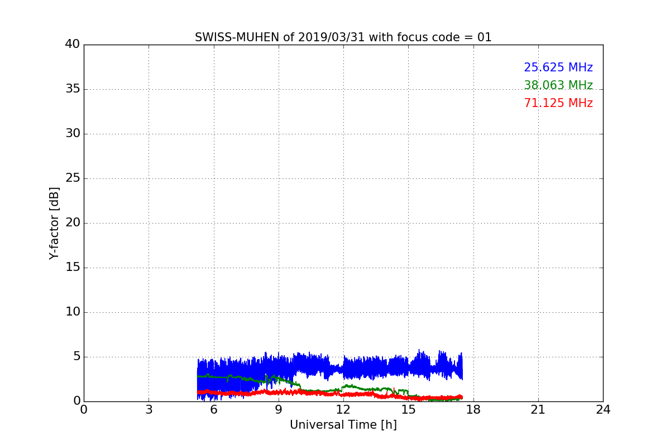Click x-axis tick value 9
The image size is (670, 446).
coord(279,410)
